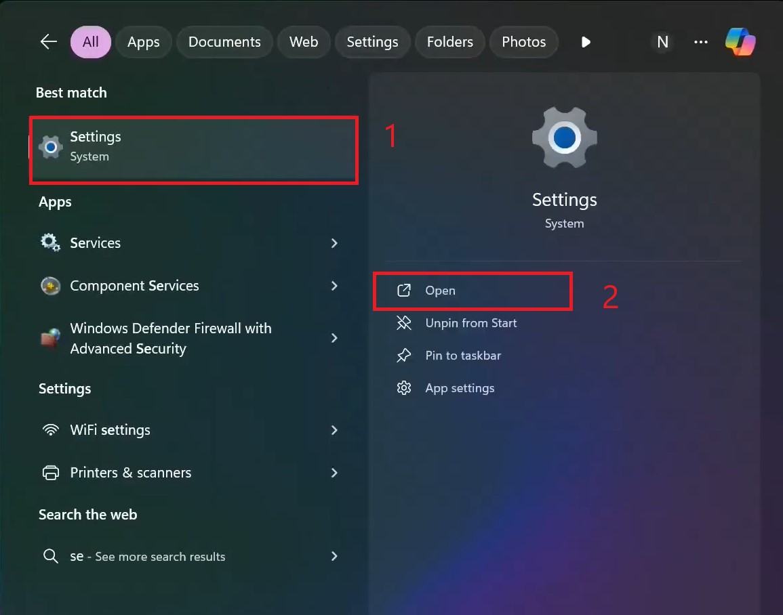Click the user account initial icon
The image size is (783, 615).
(x=662, y=41)
